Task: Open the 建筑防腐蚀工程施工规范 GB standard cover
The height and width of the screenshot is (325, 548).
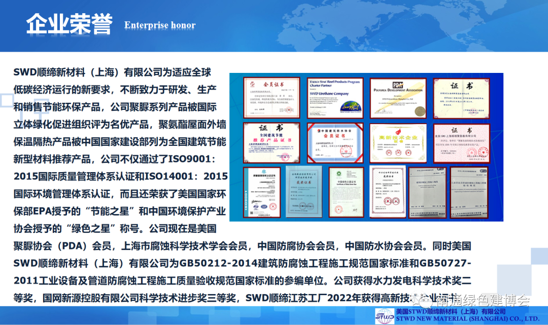Action: coord(427,192)
